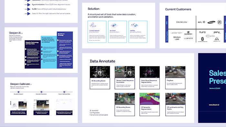Click the S-shaped Starsky Robotics logo
The image size is (226, 127).
[x=202, y=39]
